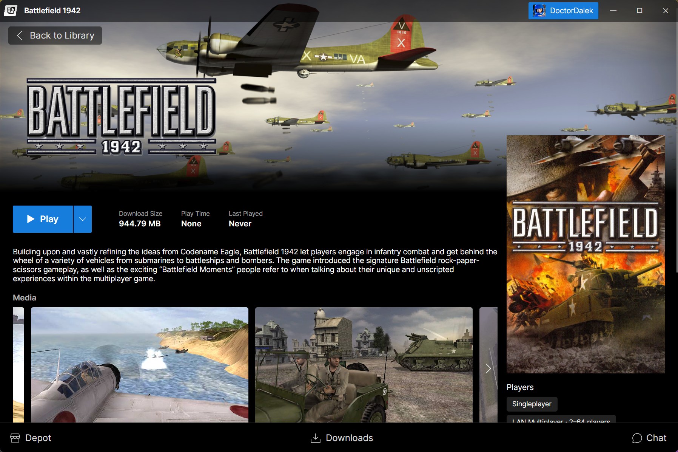Click the Battlefield 1942 box cover art
This screenshot has width=678, height=452.
point(586,254)
